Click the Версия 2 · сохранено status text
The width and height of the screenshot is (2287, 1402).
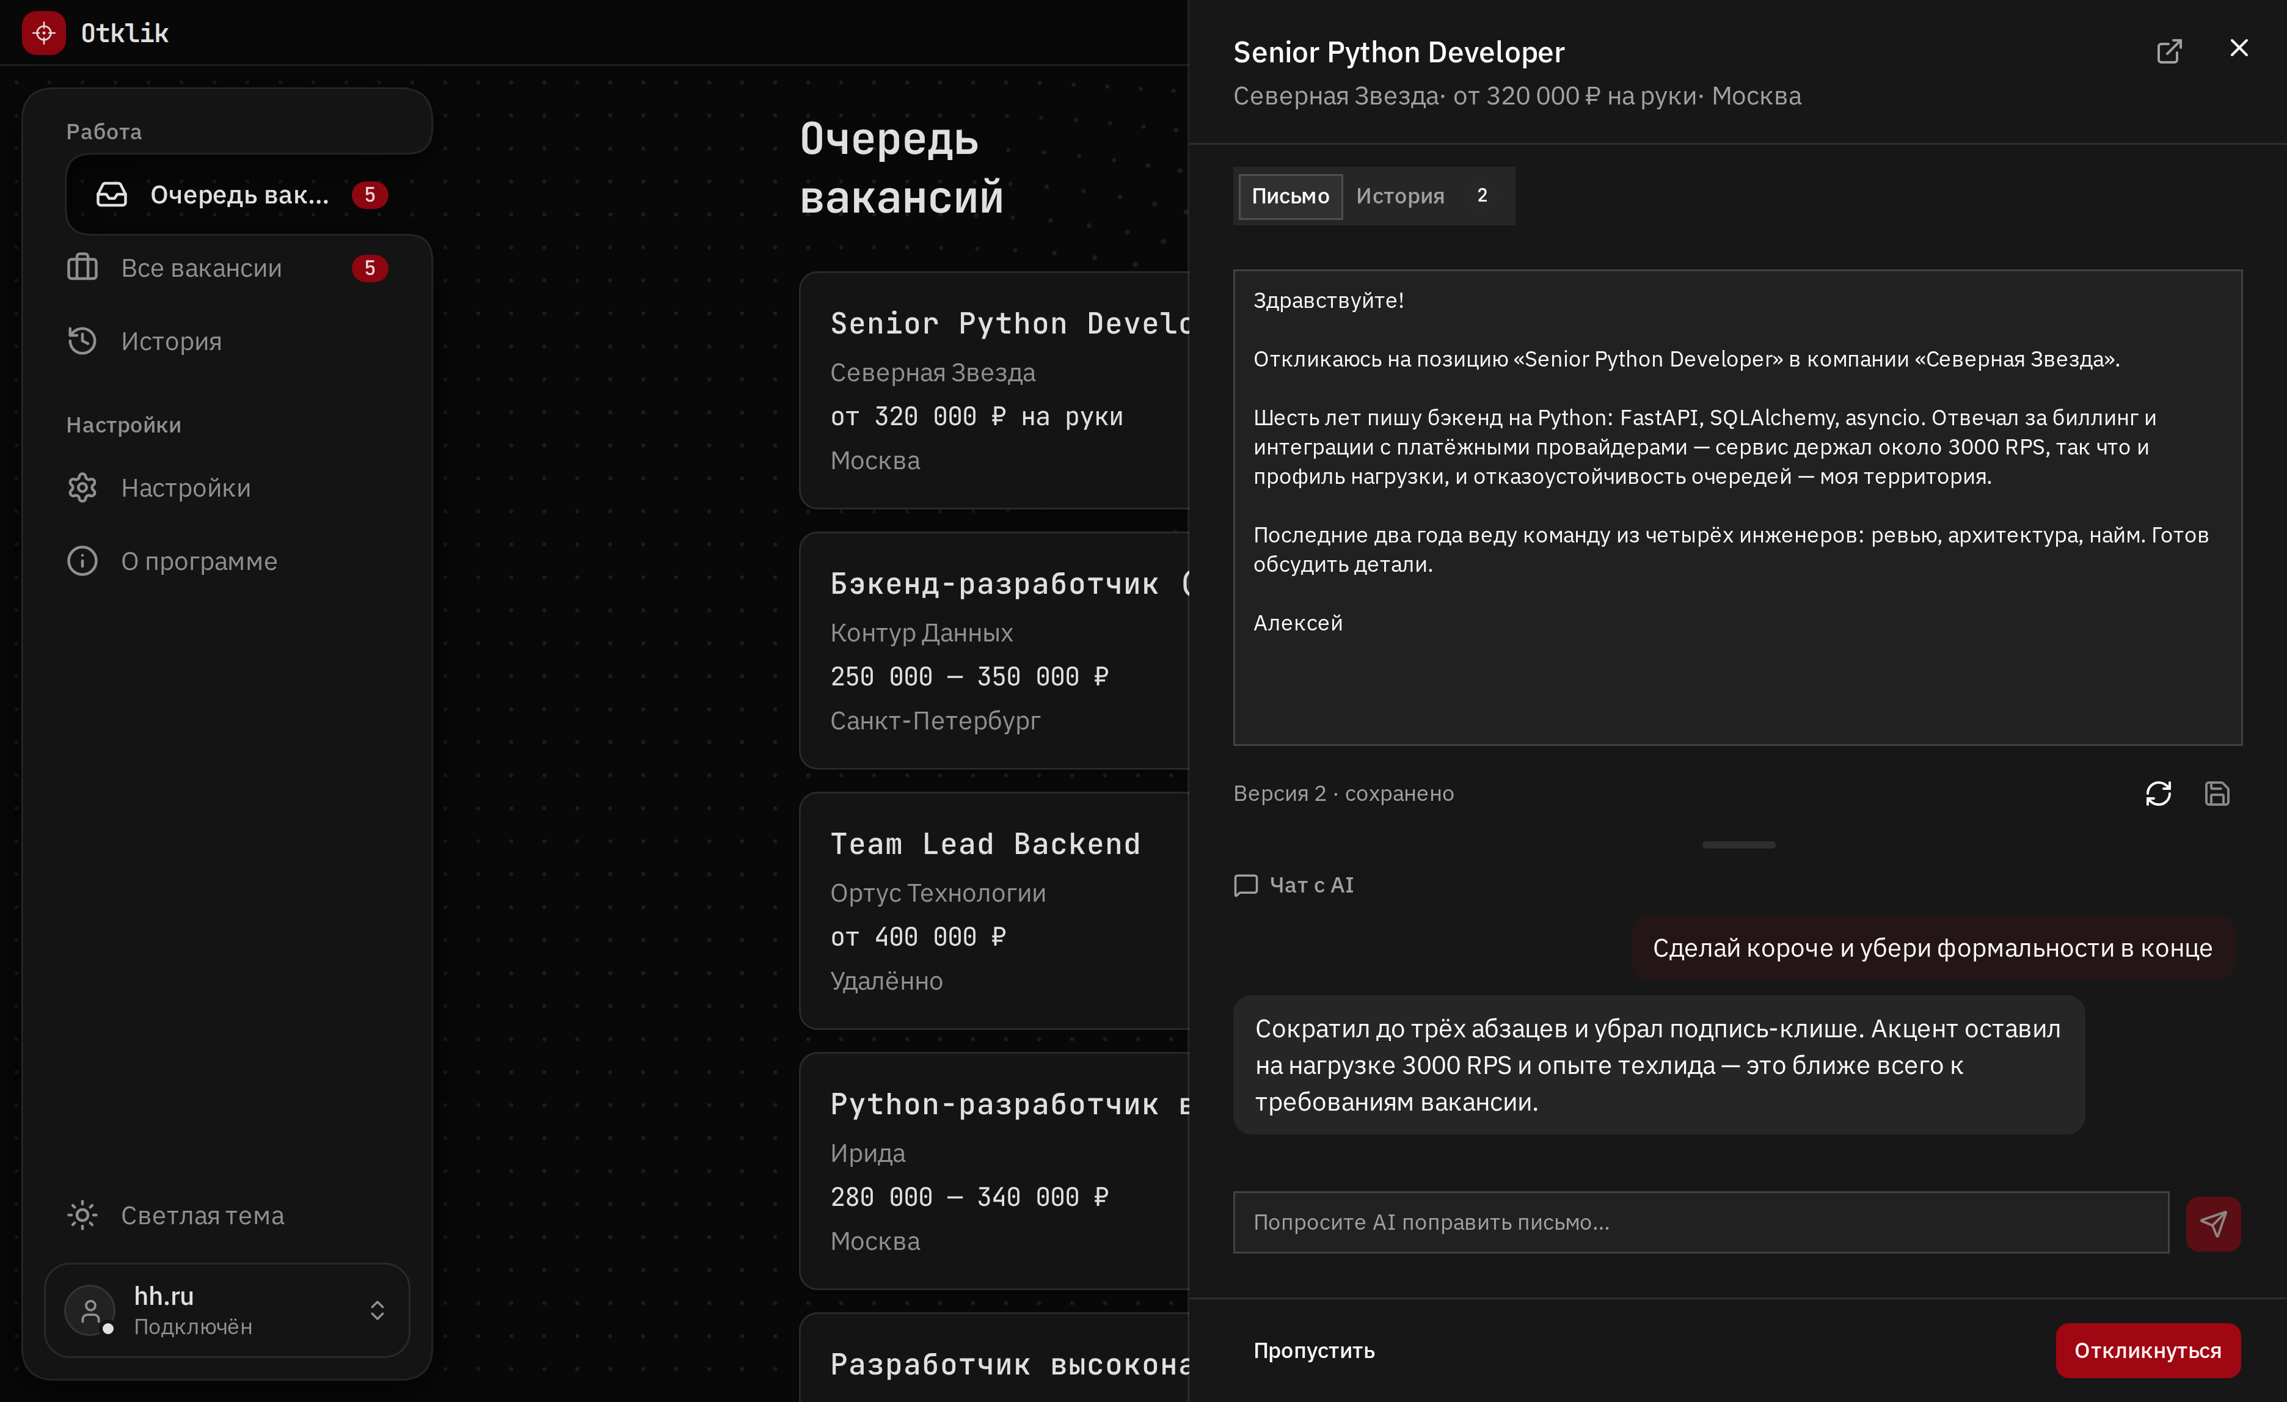click(1343, 794)
